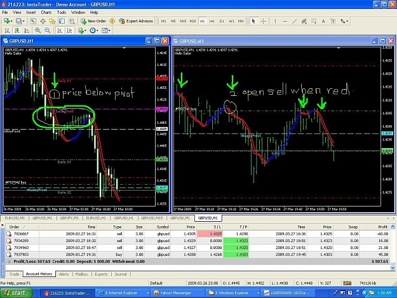Open the Trade tab in Terminal
This screenshot has width=397, height=298.
[x=14, y=274]
